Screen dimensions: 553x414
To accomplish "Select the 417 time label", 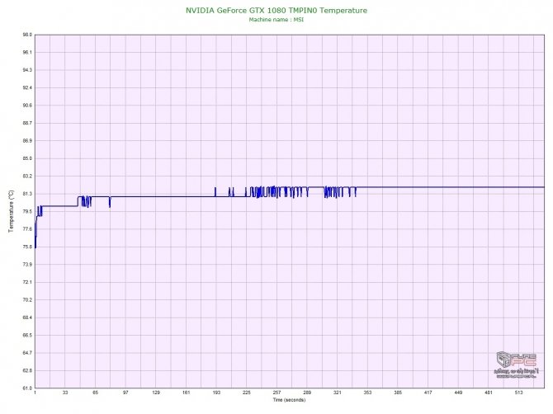I will pos(428,393).
